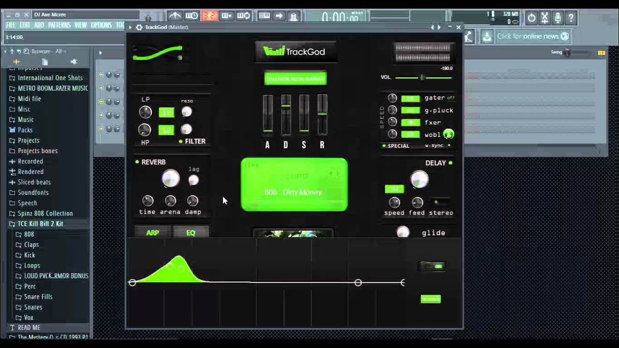Screen dimensions: 619x348
Task: Click the reverb main large knob
Action: [x=170, y=178]
